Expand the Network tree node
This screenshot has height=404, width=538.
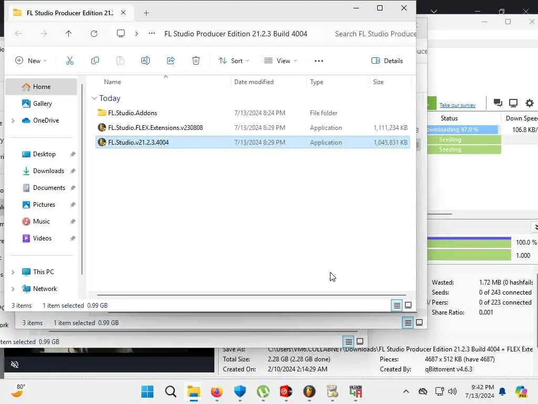point(13,289)
